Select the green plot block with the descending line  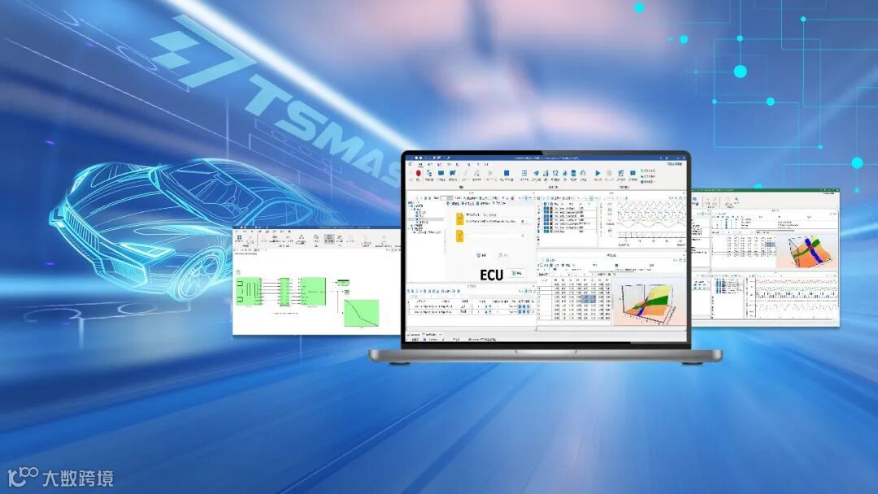361,313
